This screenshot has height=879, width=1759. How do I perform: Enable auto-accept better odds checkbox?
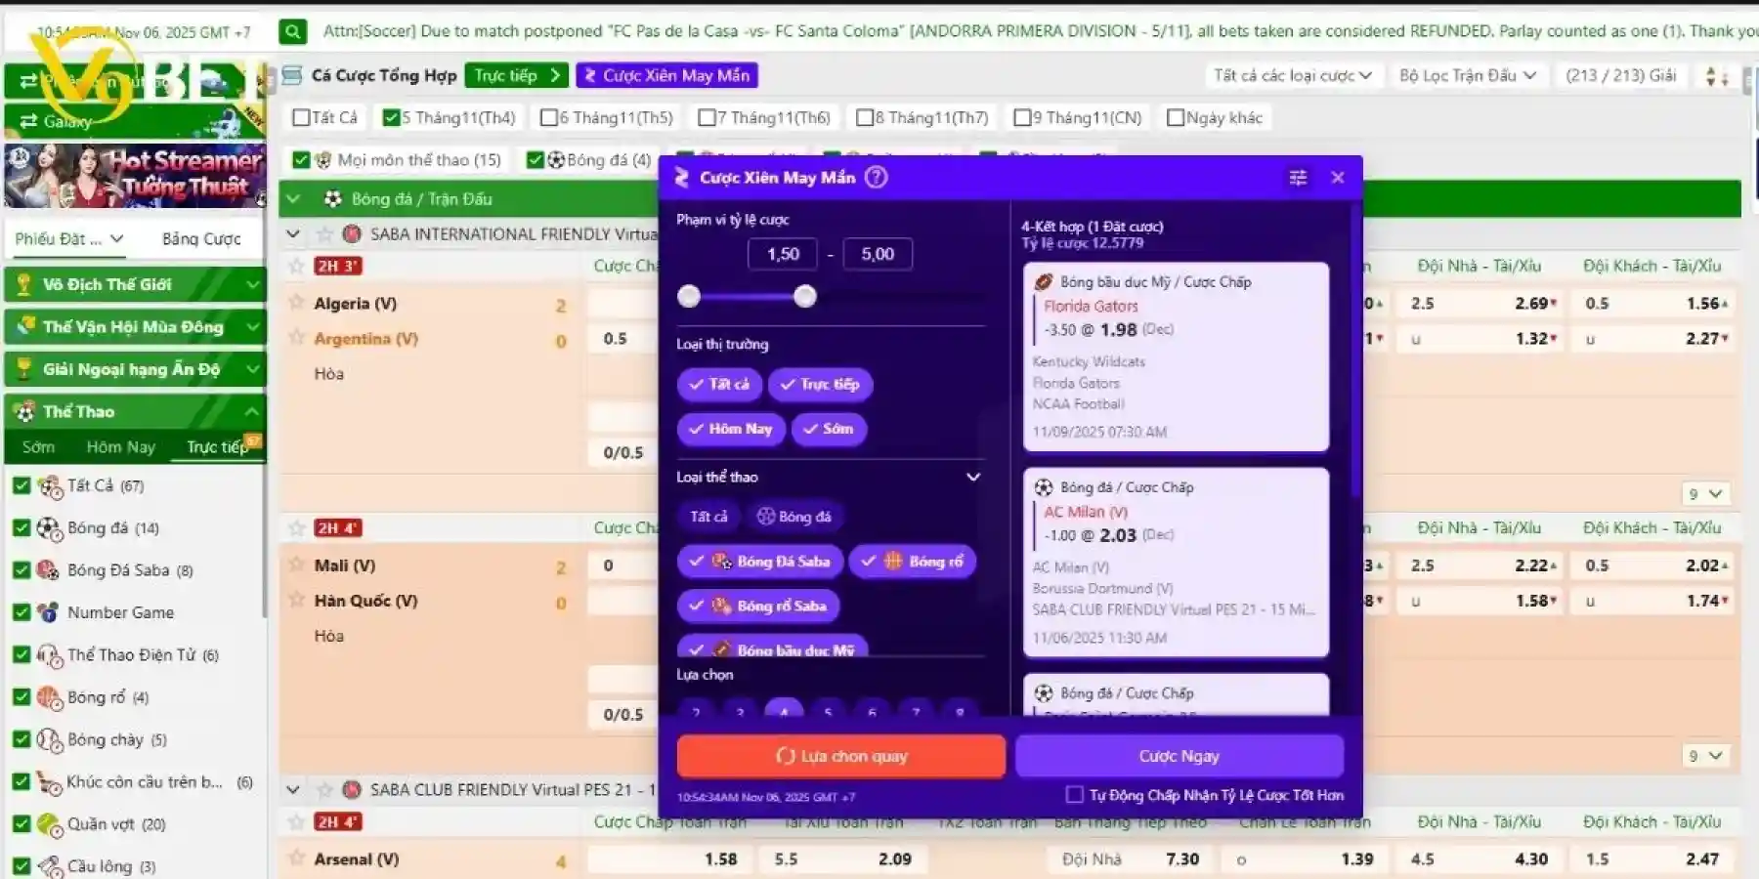pos(1074,795)
